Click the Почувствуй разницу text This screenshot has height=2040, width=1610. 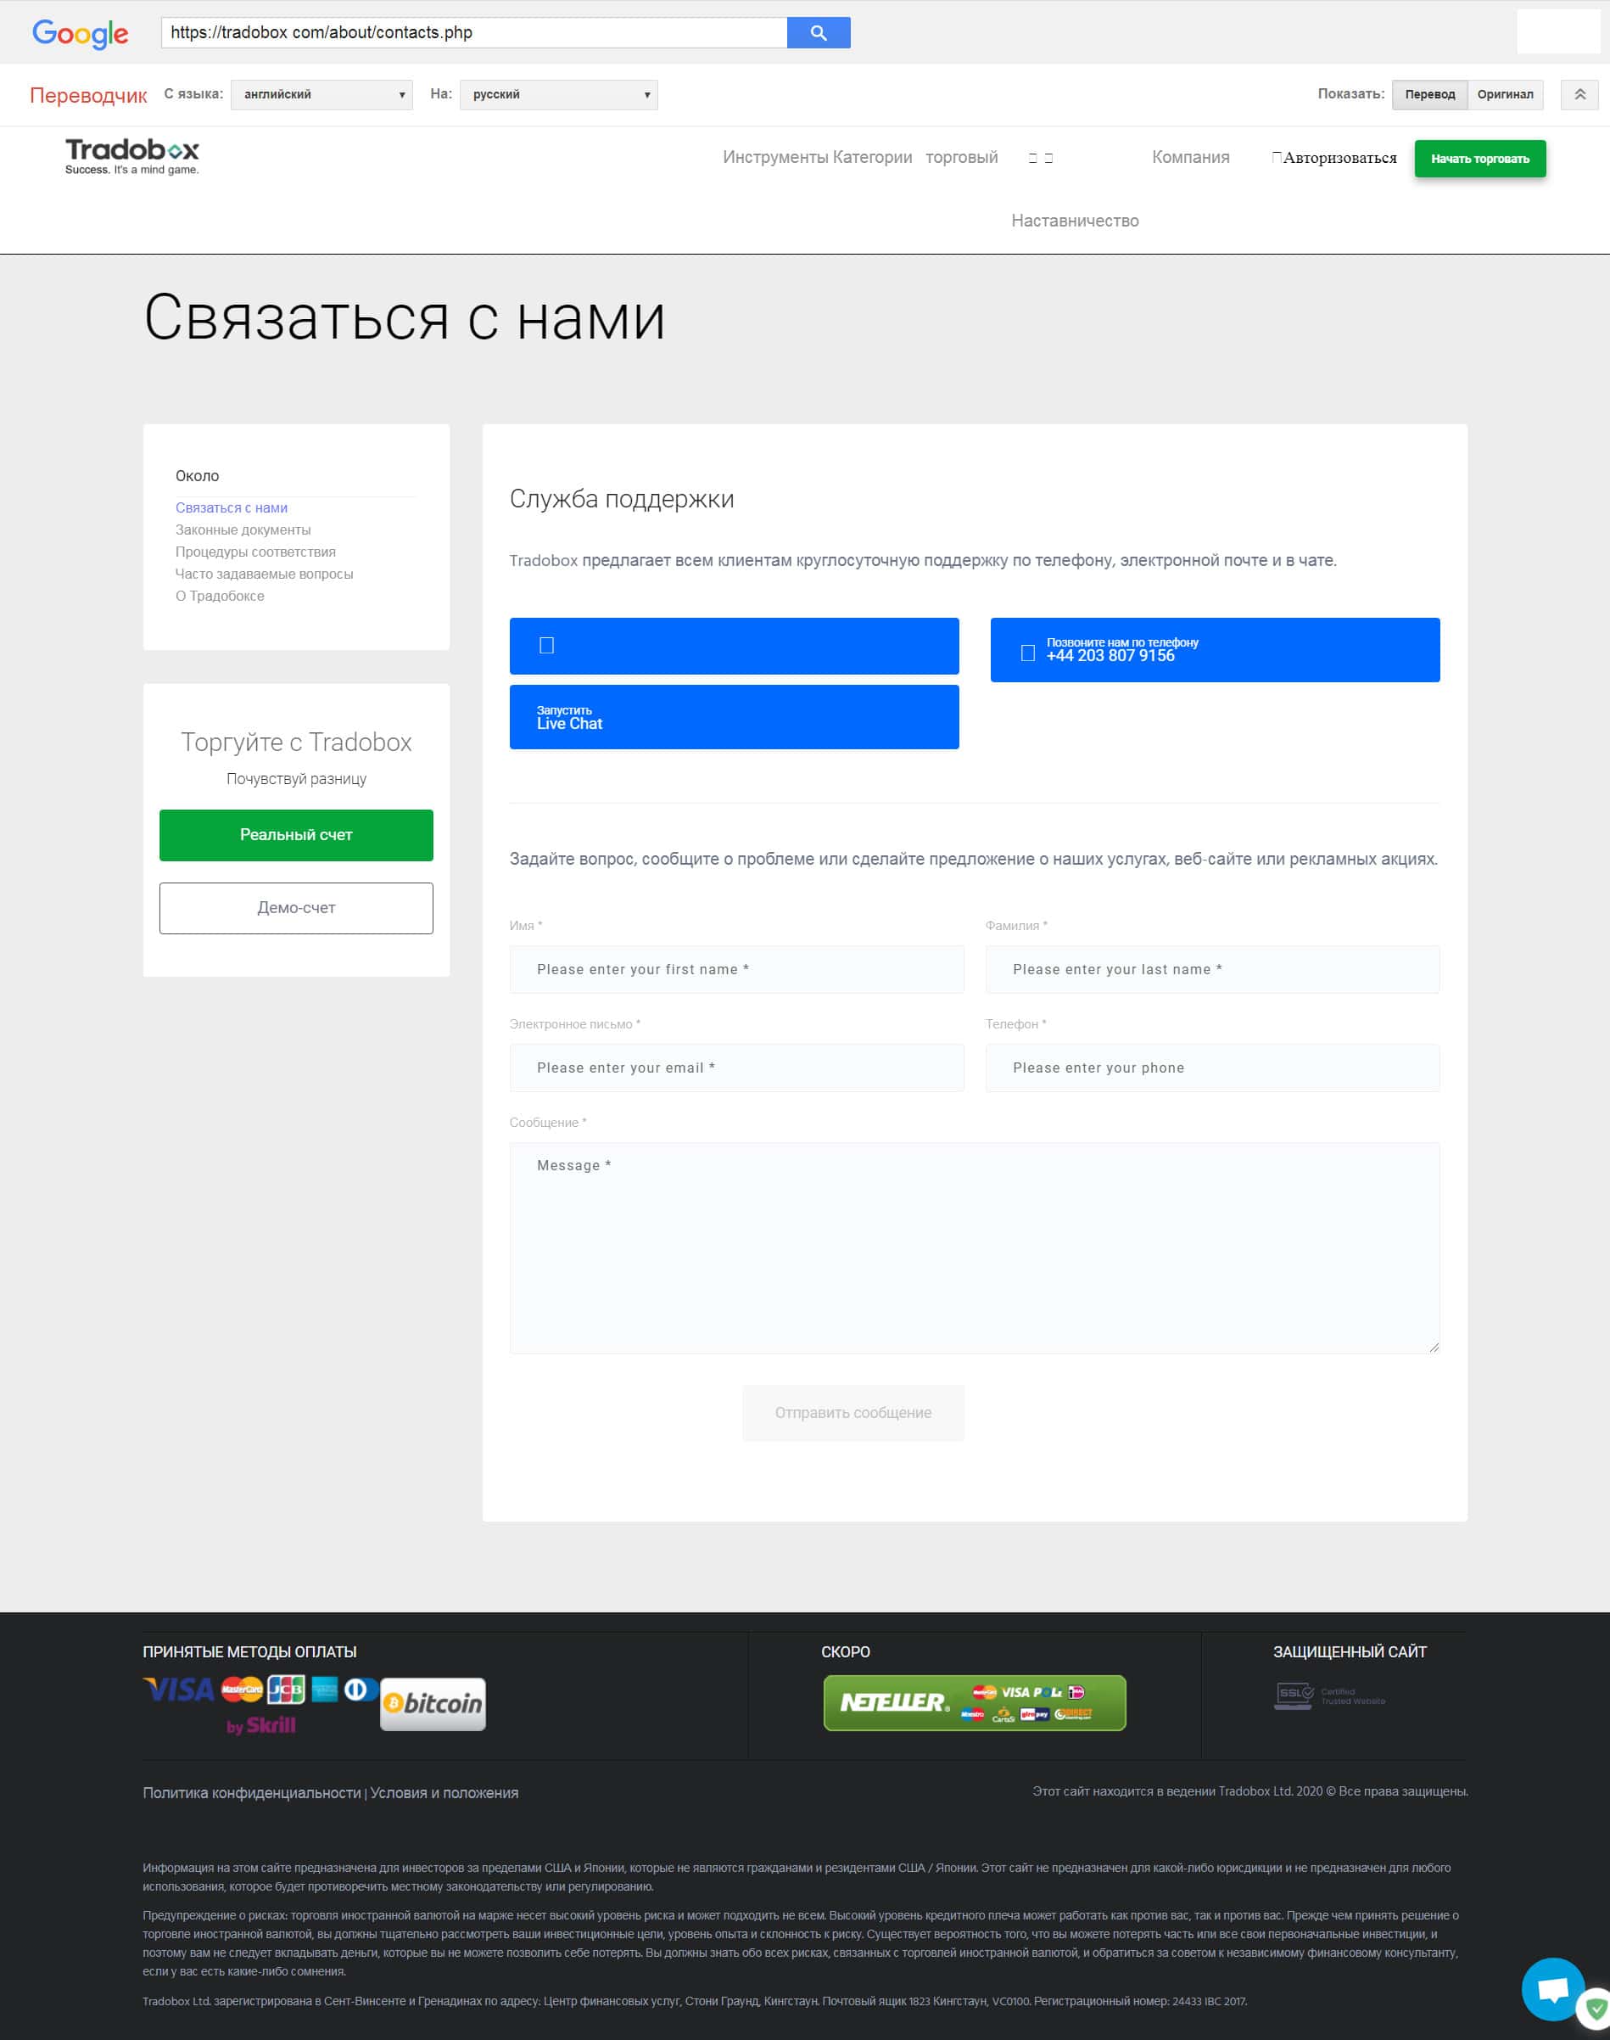click(x=296, y=779)
